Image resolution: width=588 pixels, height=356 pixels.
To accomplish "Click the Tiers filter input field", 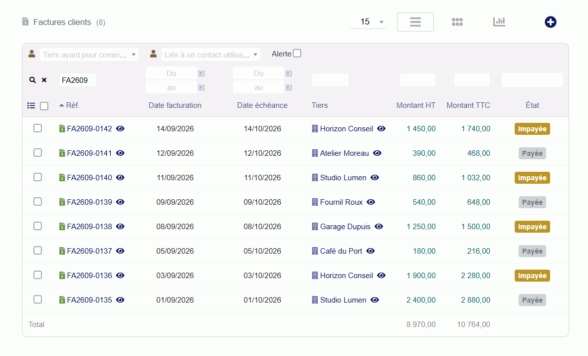I will click(330, 80).
